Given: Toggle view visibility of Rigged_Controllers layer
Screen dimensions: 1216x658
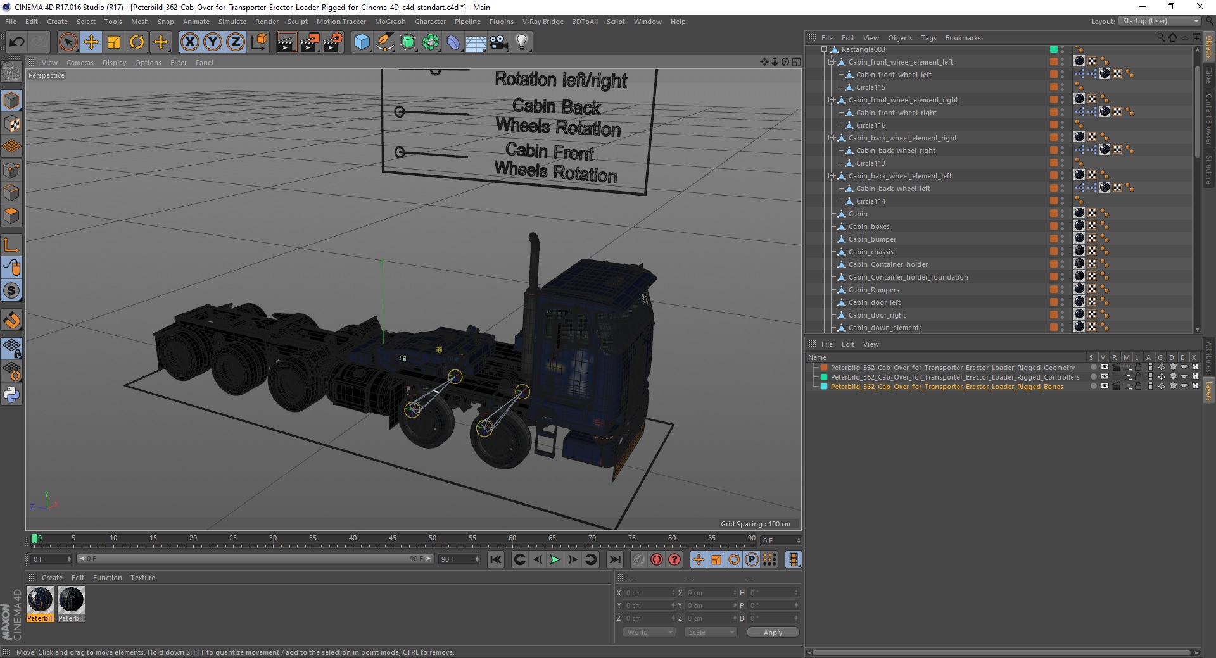Looking at the screenshot, I should pos(1105,377).
